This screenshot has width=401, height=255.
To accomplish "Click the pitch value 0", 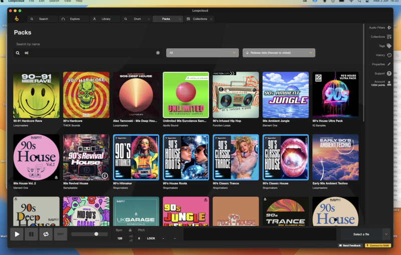I will pyautogui.click(x=139, y=238).
